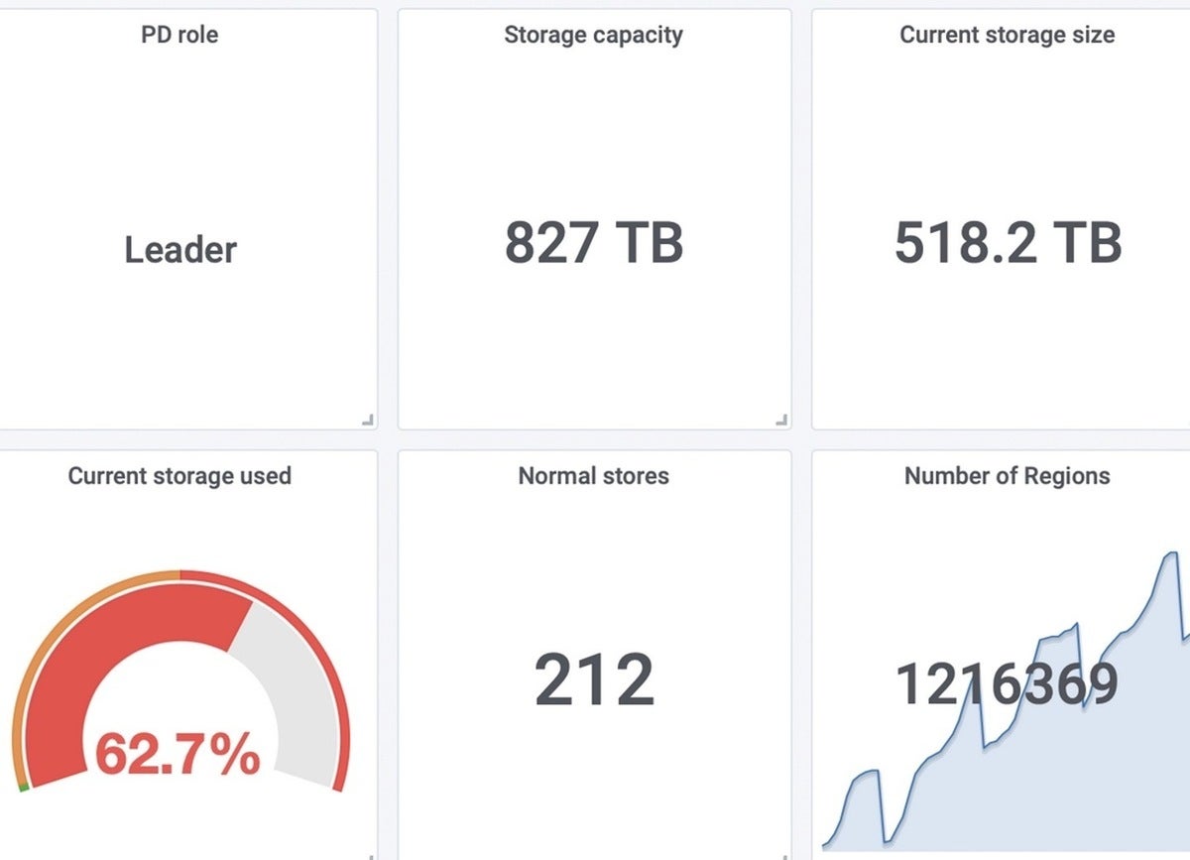Click the PD role panel resize handle
The height and width of the screenshot is (860, 1190).
pyautogui.click(x=368, y=421)
